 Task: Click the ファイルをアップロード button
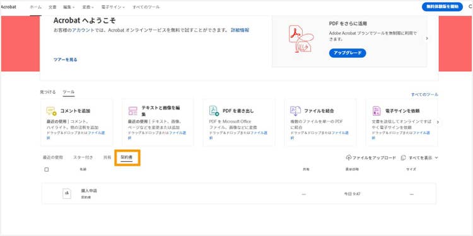(371, 158)
